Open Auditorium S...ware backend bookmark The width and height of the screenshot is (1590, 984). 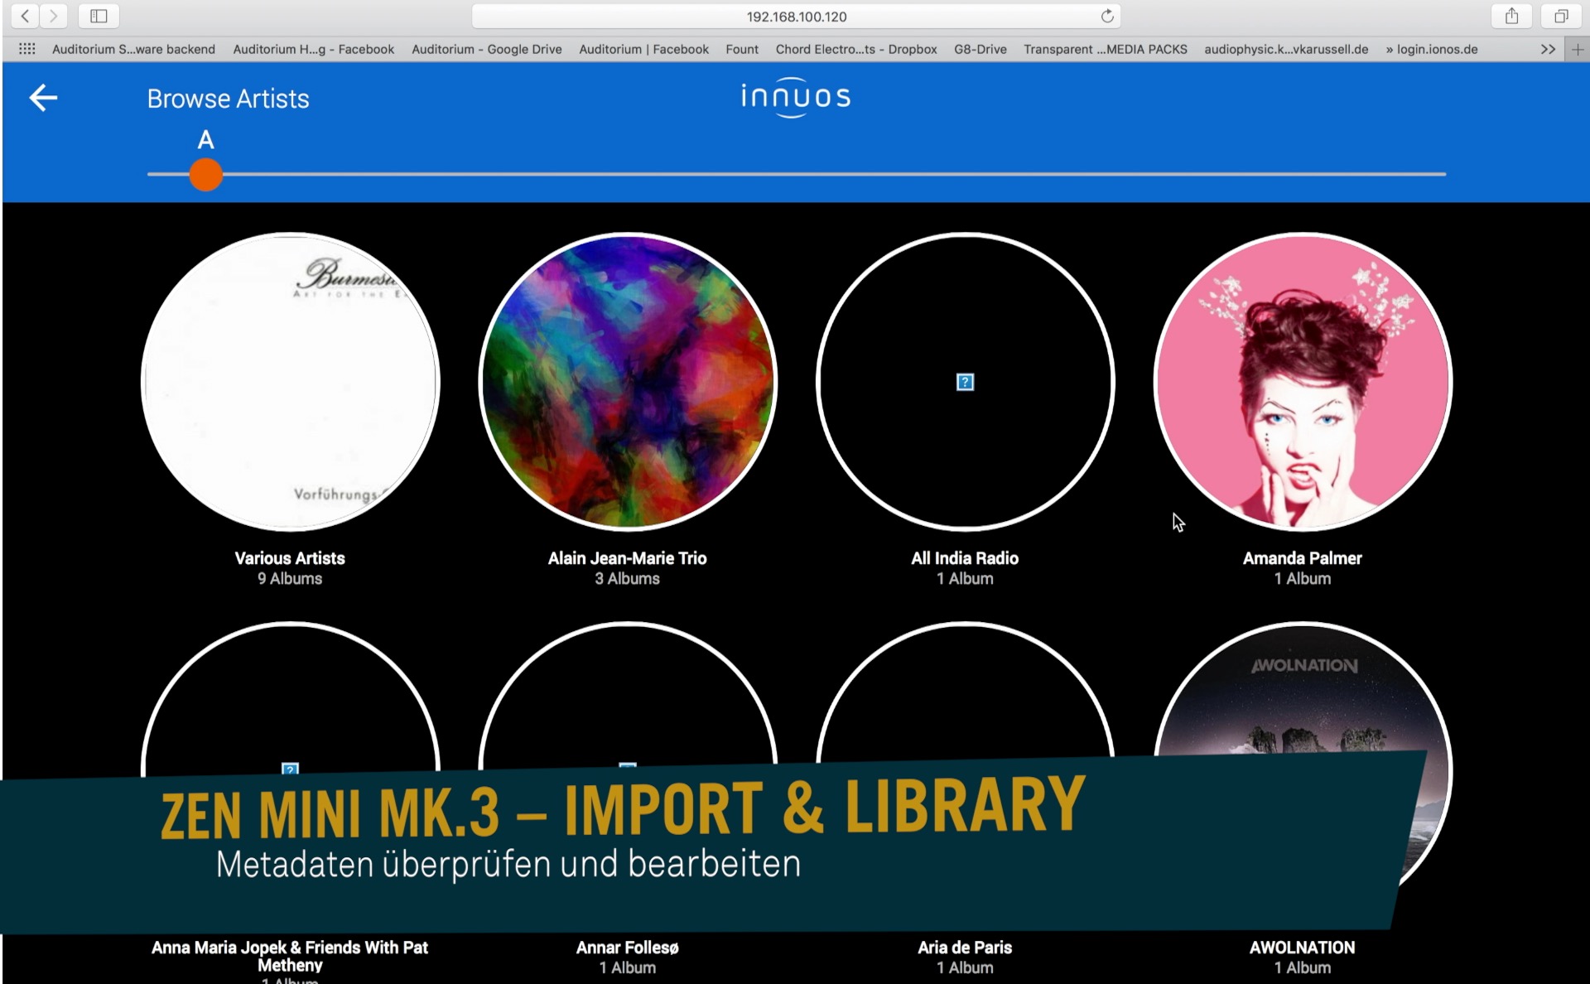(x=133, y=49)
